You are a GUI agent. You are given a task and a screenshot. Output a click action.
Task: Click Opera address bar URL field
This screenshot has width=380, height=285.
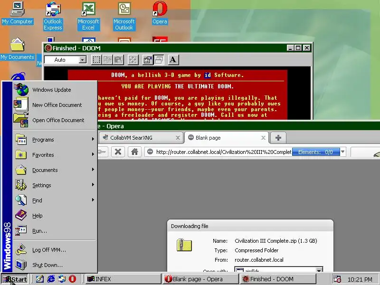coord(223,152)
